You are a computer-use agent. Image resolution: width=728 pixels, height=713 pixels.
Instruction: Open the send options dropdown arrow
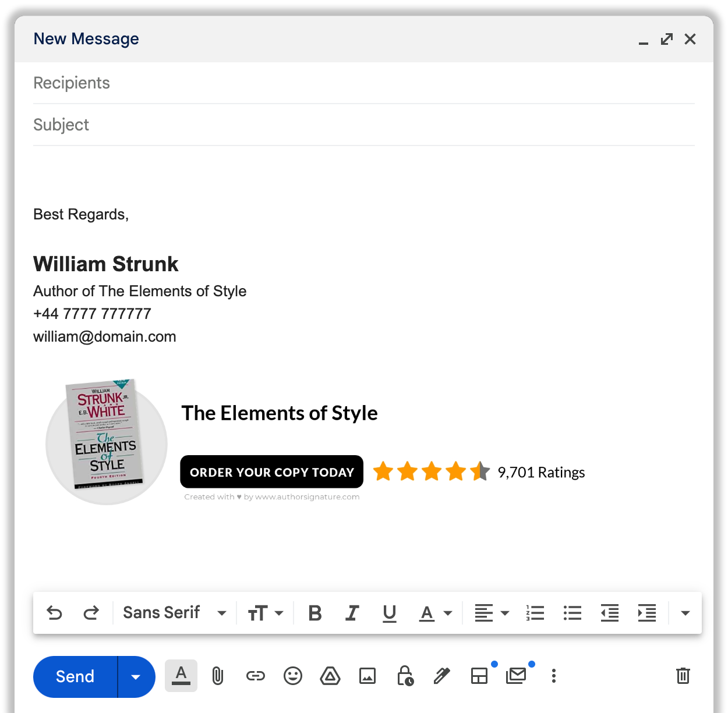tap(136, 676)
